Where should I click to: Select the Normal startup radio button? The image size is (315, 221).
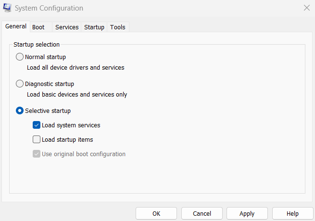(20, 57)
